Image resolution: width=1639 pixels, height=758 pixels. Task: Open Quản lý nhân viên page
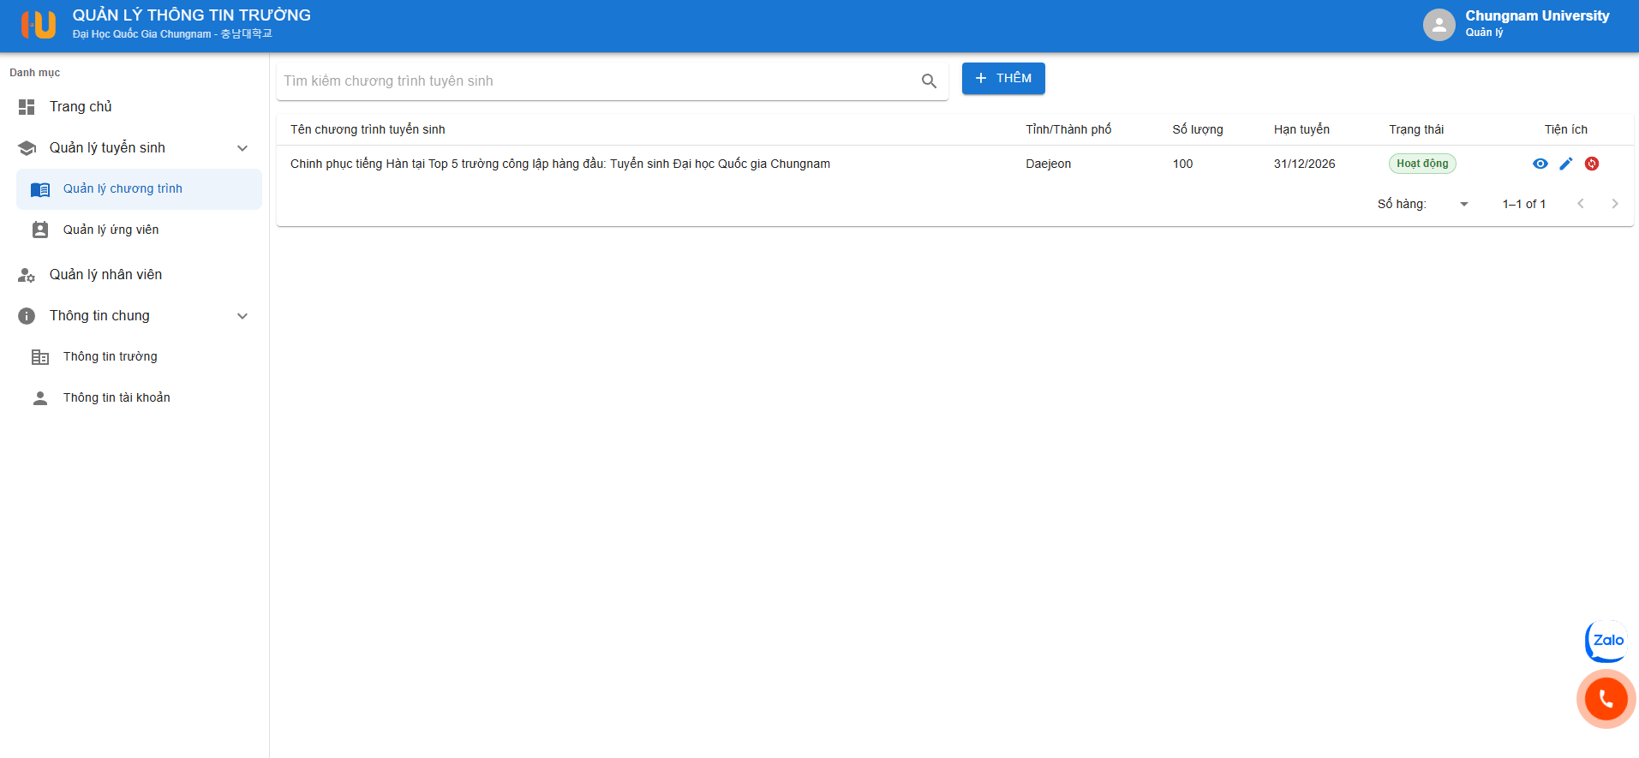pos(105,275)
